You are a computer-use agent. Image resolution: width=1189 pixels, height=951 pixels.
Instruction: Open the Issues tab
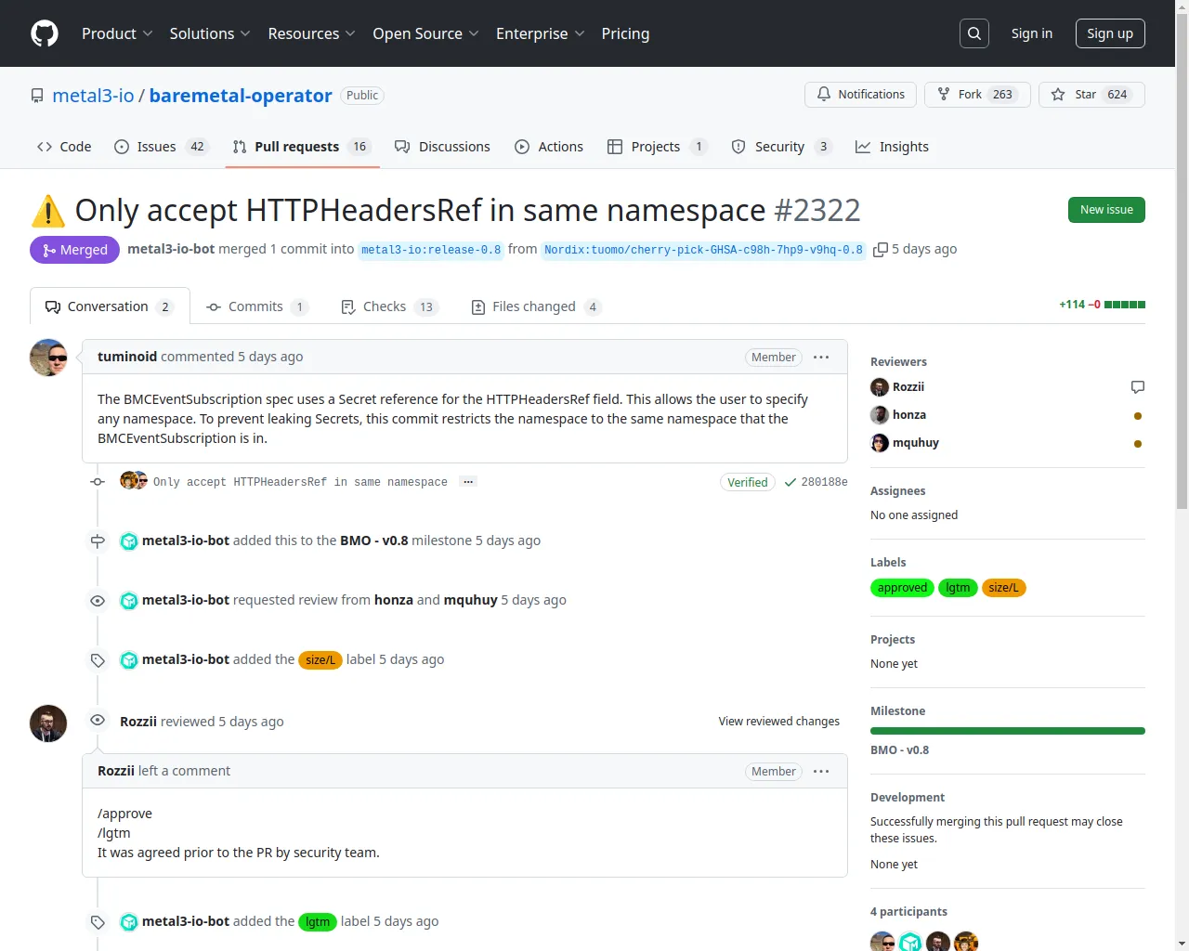[x=161, y=147]
